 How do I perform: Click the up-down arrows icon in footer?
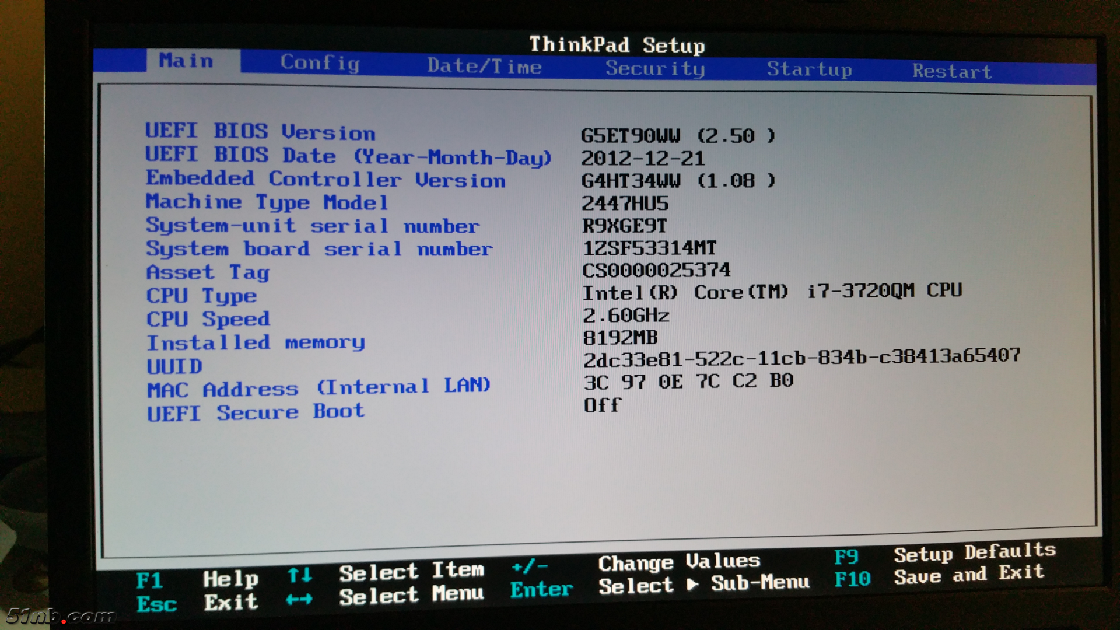point(300,576)
